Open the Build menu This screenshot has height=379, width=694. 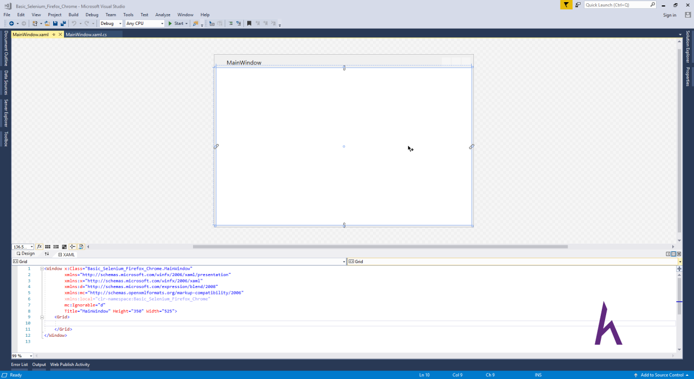[73, 15]
